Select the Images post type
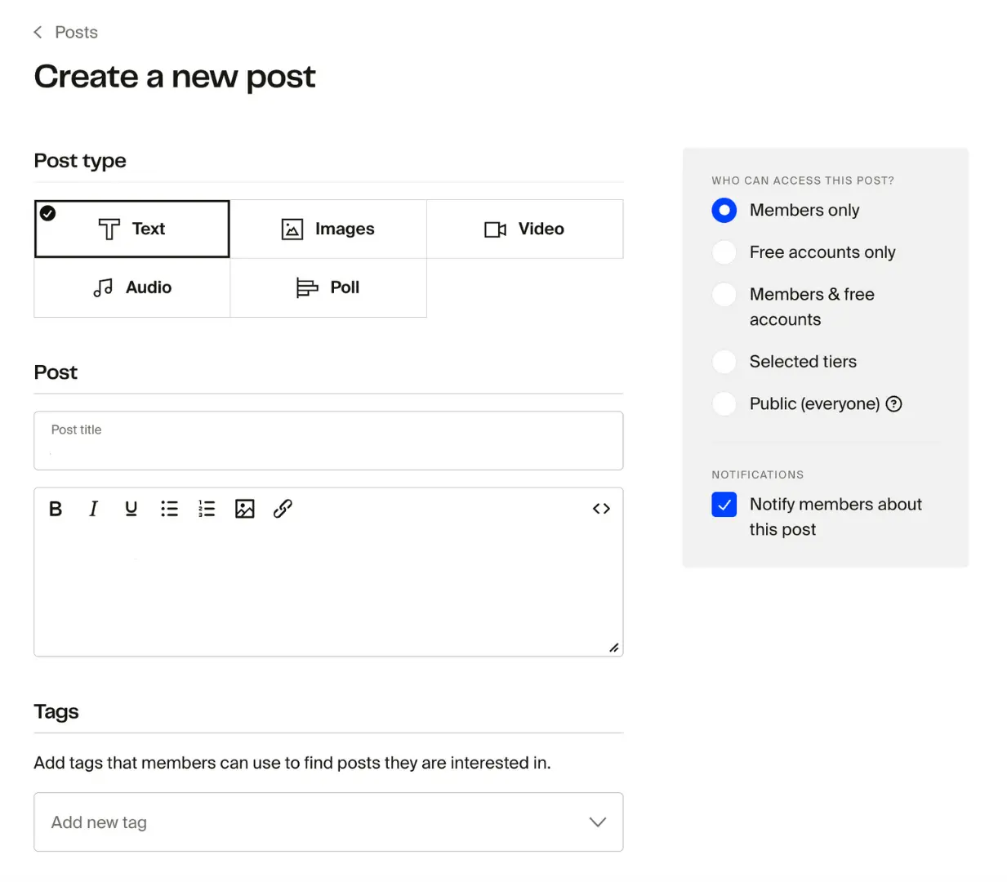Viewport: 1007px width, 882px height. click(328, 229)
